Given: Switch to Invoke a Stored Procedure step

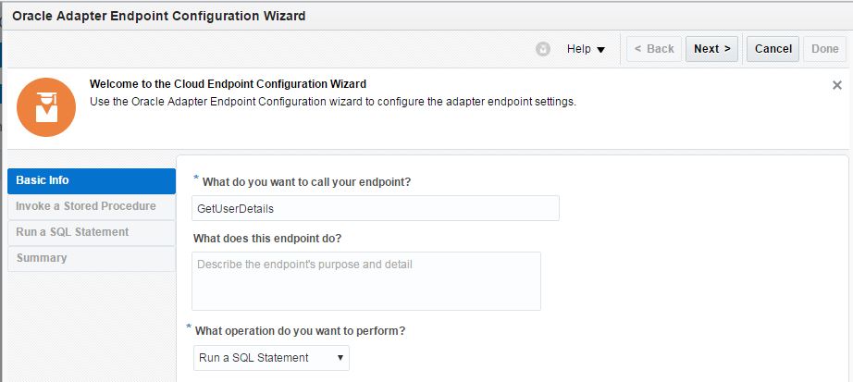Looking at the screenshot, I should point(91,206).
